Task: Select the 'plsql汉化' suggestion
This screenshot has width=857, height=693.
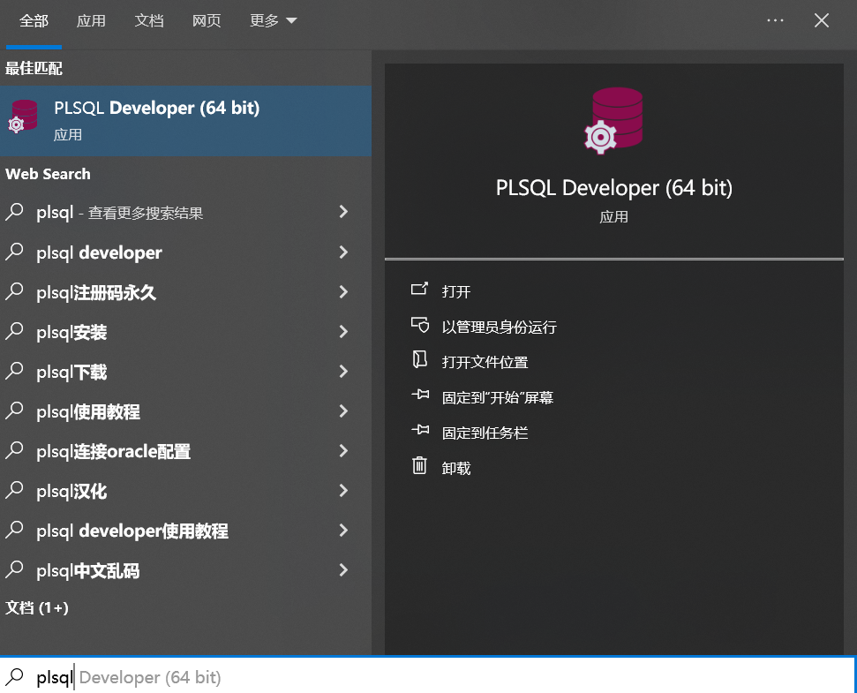Action: (x=186, y=491)
